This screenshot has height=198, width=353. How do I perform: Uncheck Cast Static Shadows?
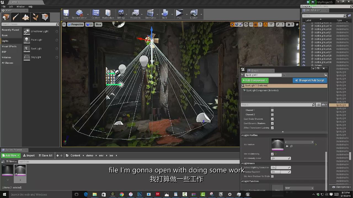(x=272, y=119)
